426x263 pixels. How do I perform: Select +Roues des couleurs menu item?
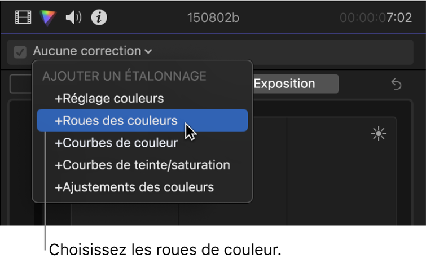(116, 120)
